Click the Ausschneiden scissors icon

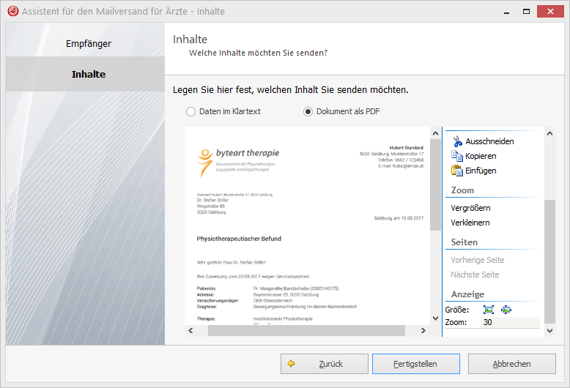click(457, 141)
